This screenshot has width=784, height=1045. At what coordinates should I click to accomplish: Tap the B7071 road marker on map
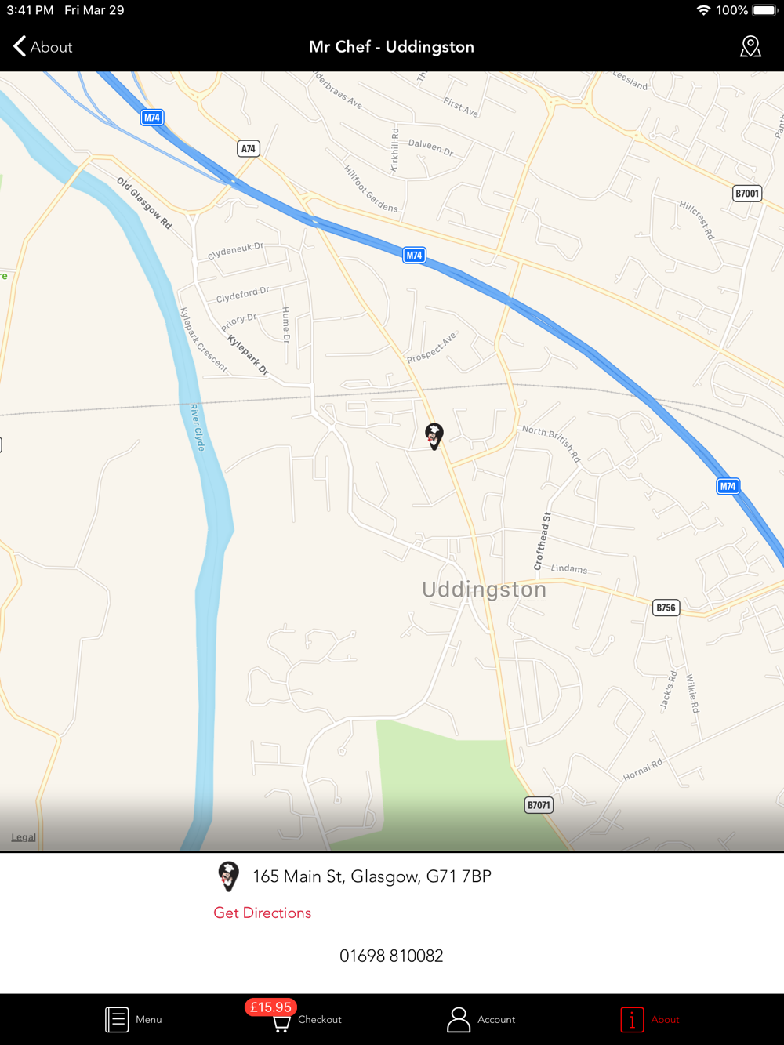point(539,805)
